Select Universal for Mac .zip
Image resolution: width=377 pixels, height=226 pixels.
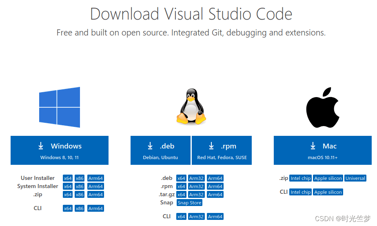click(355, 178)
